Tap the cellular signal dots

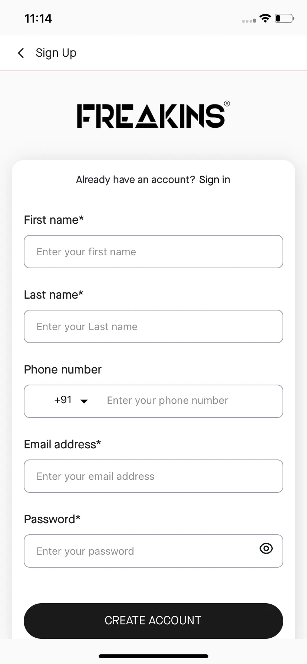click(249, 21)
